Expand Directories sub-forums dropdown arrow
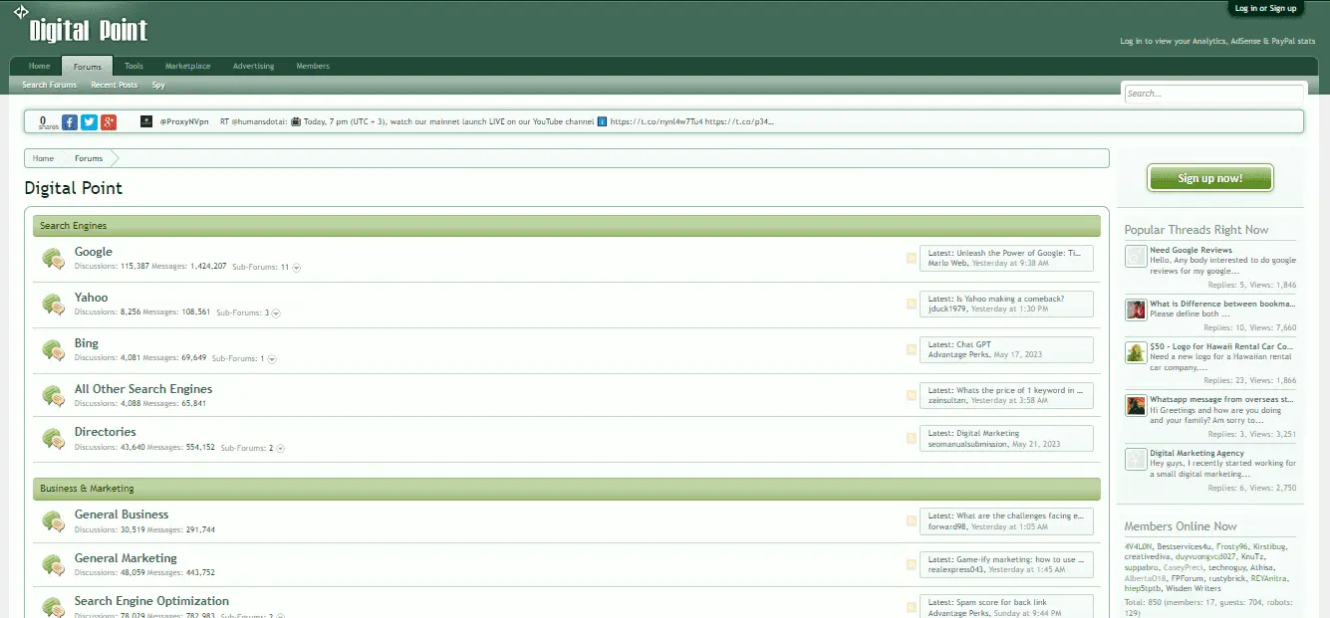Image resolution: width=1330 pixels, height=618 pixels. pyautogui.click(x=281, y=449)
